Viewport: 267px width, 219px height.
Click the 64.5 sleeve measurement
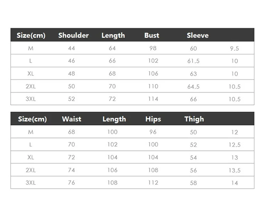click(193, 87)
